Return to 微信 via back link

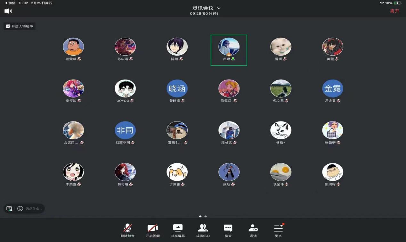click(x=11, y=3)
